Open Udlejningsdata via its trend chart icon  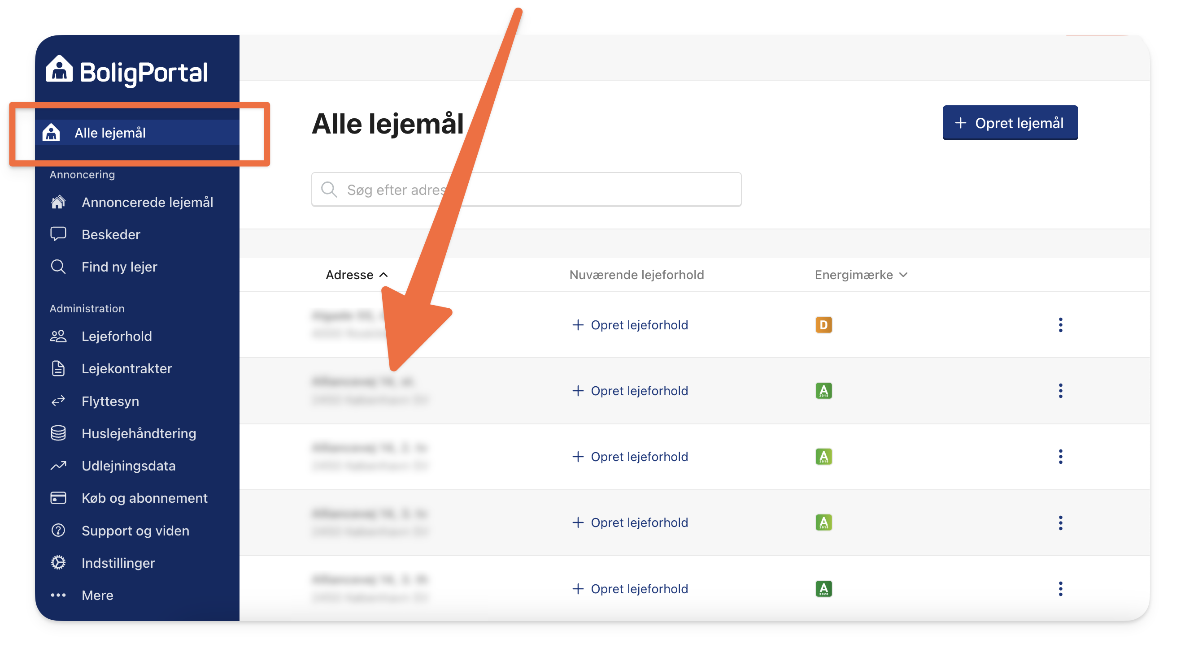click(x=58, y=466)
